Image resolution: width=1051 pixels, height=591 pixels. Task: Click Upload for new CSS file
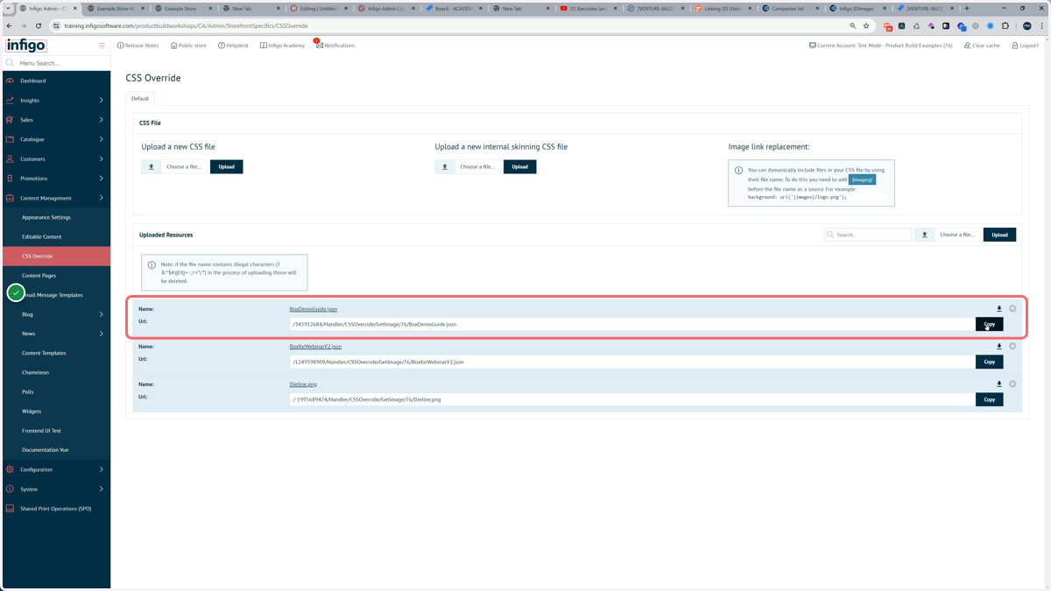[227, 166]
